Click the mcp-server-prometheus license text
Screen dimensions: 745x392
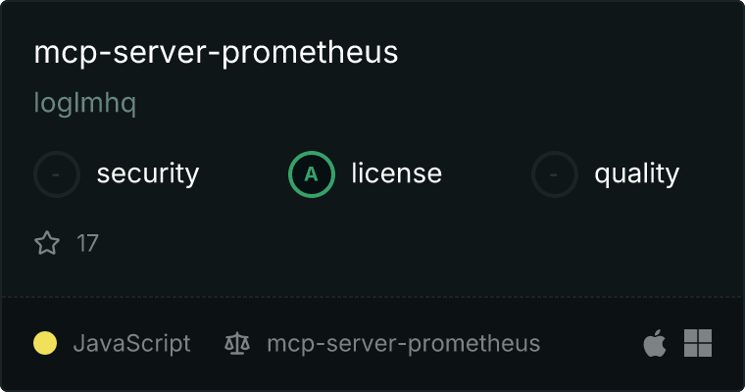(x=404, y=344)
